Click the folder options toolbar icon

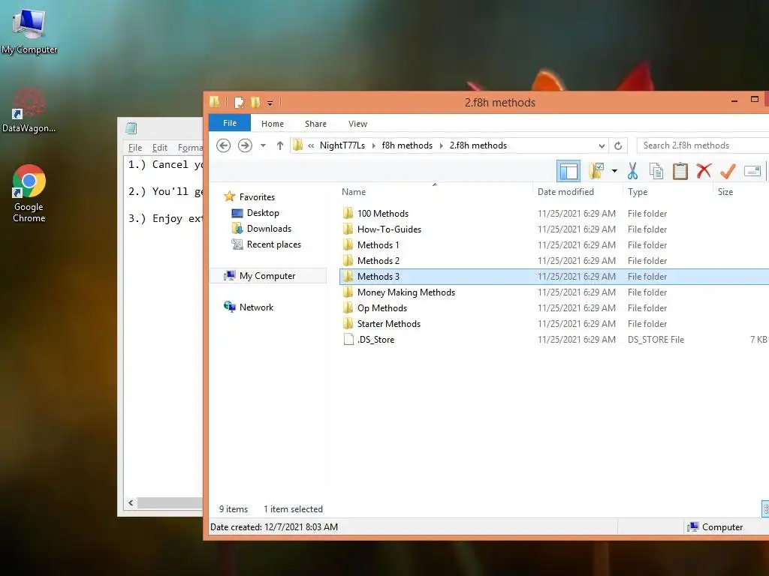[596, 171]
